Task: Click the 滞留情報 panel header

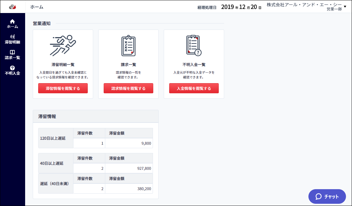Action: tap(96, 116)
